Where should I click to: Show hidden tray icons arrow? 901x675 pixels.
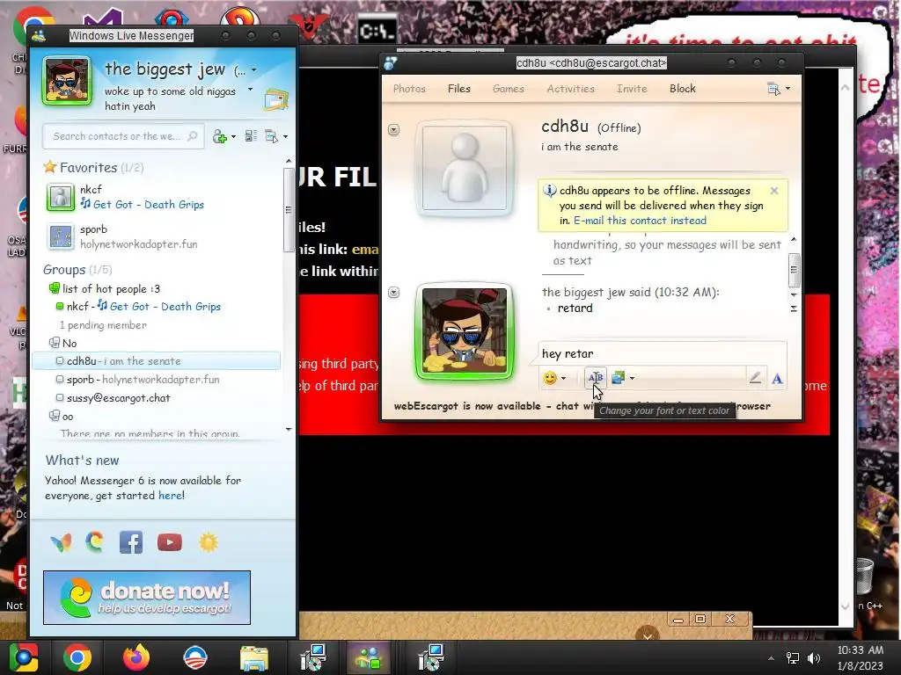tap(771, 658)
